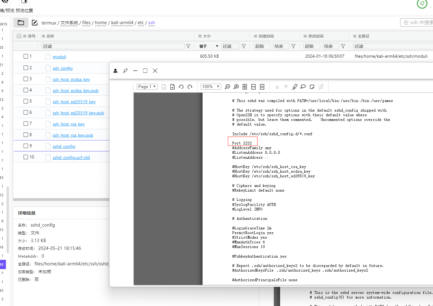Open the Page 1 dropdown
Viewport: 433px width, 306px height.
pos(147,87)
